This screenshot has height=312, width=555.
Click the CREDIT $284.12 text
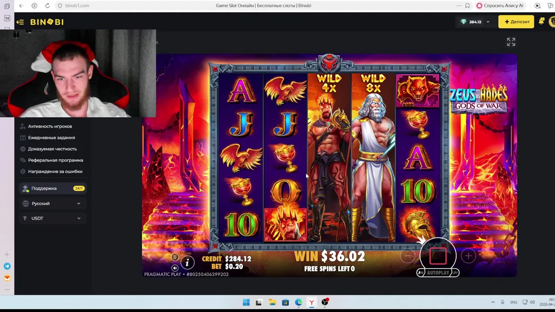[x=226, y=259]
